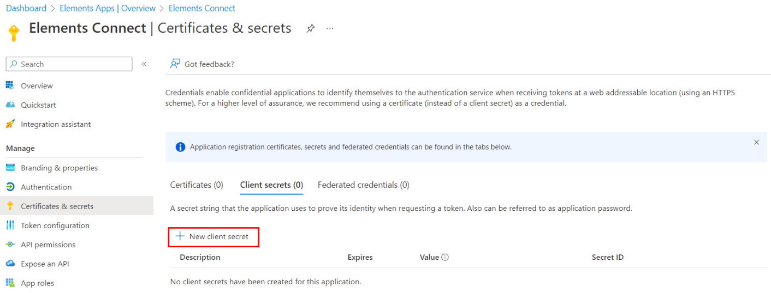Switch to the Certificates (0) tab
Viewport: 771px width, 293px height.
pos(197,185)
